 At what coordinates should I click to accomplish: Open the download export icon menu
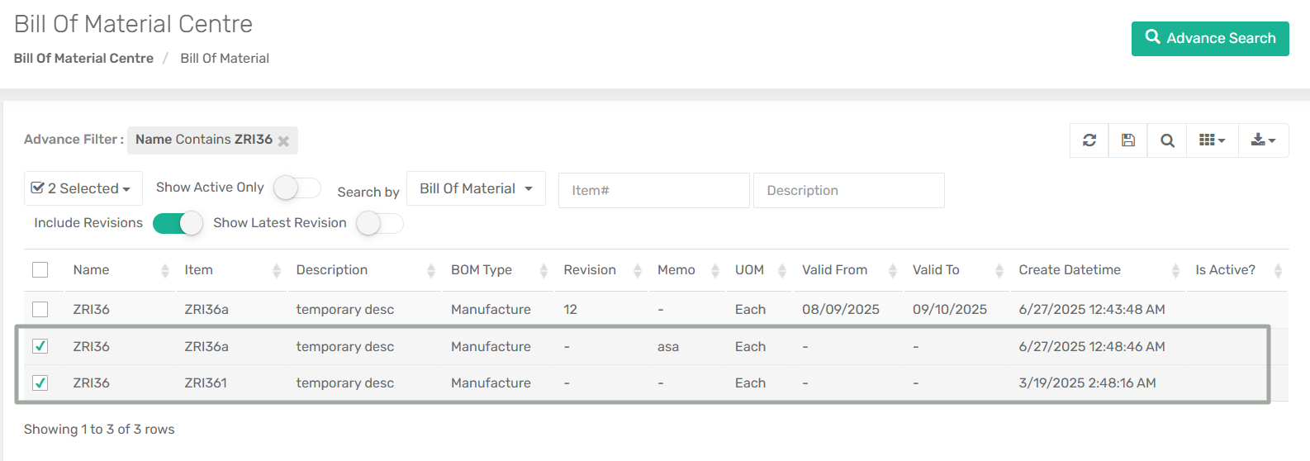(x=1263, y=140)
